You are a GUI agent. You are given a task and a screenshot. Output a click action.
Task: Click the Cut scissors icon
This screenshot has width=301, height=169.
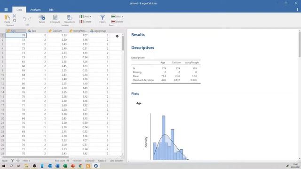click(14, 16)
